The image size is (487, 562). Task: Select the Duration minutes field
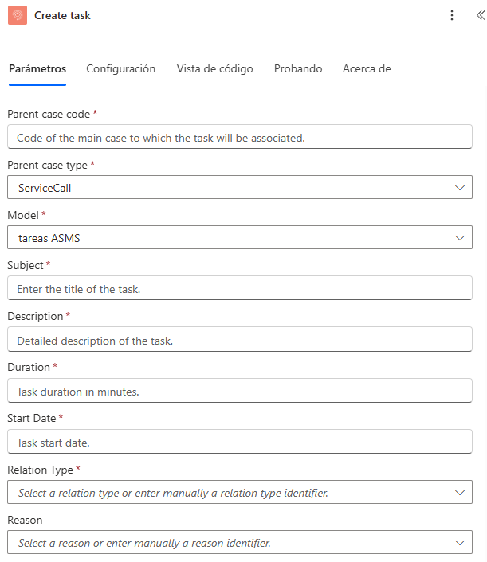tap(239, 391)
